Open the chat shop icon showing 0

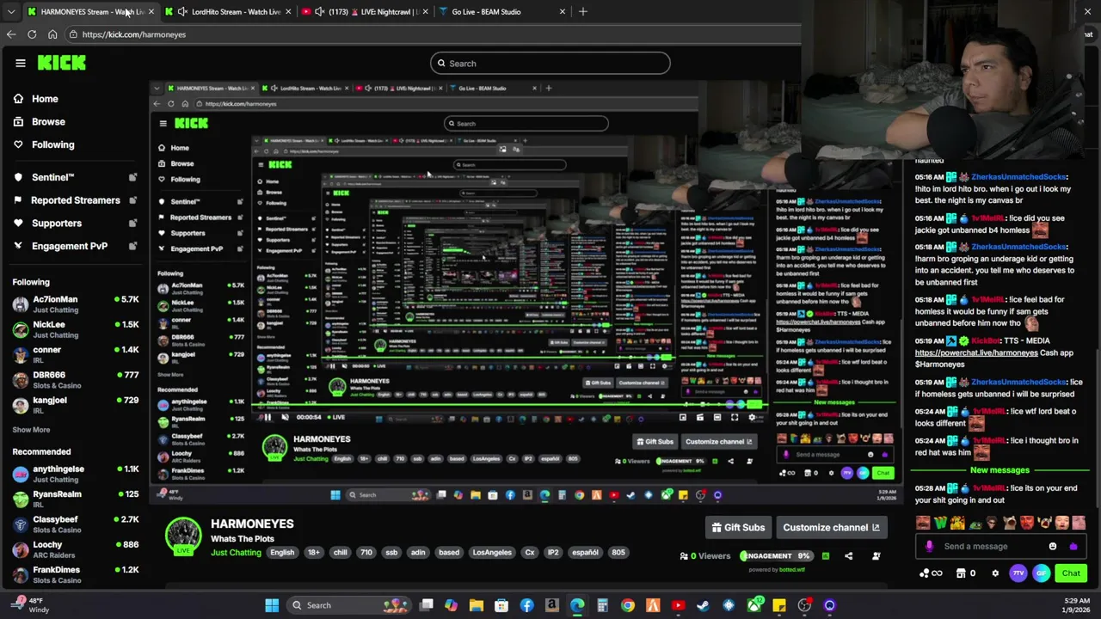966,573
